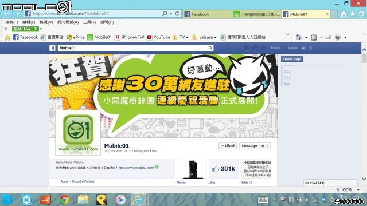Screen dimensions: 367x206
Task: Open the 301k Likes box
Action: (224, 169)
